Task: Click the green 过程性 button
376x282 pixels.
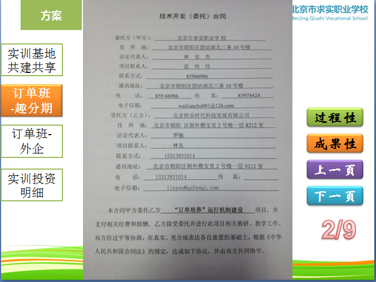Action: tap(335, 117)
